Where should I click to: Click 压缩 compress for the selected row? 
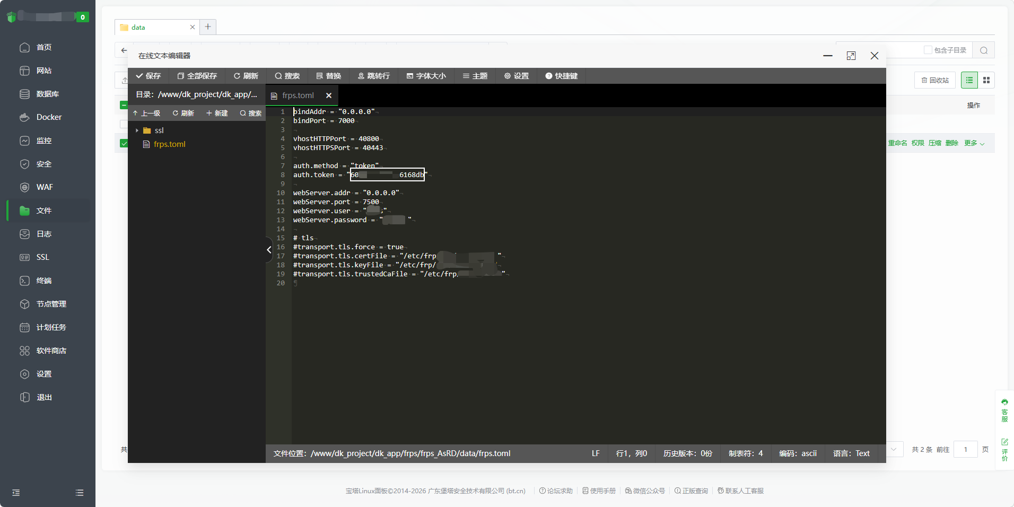click(x=934, y=143)
